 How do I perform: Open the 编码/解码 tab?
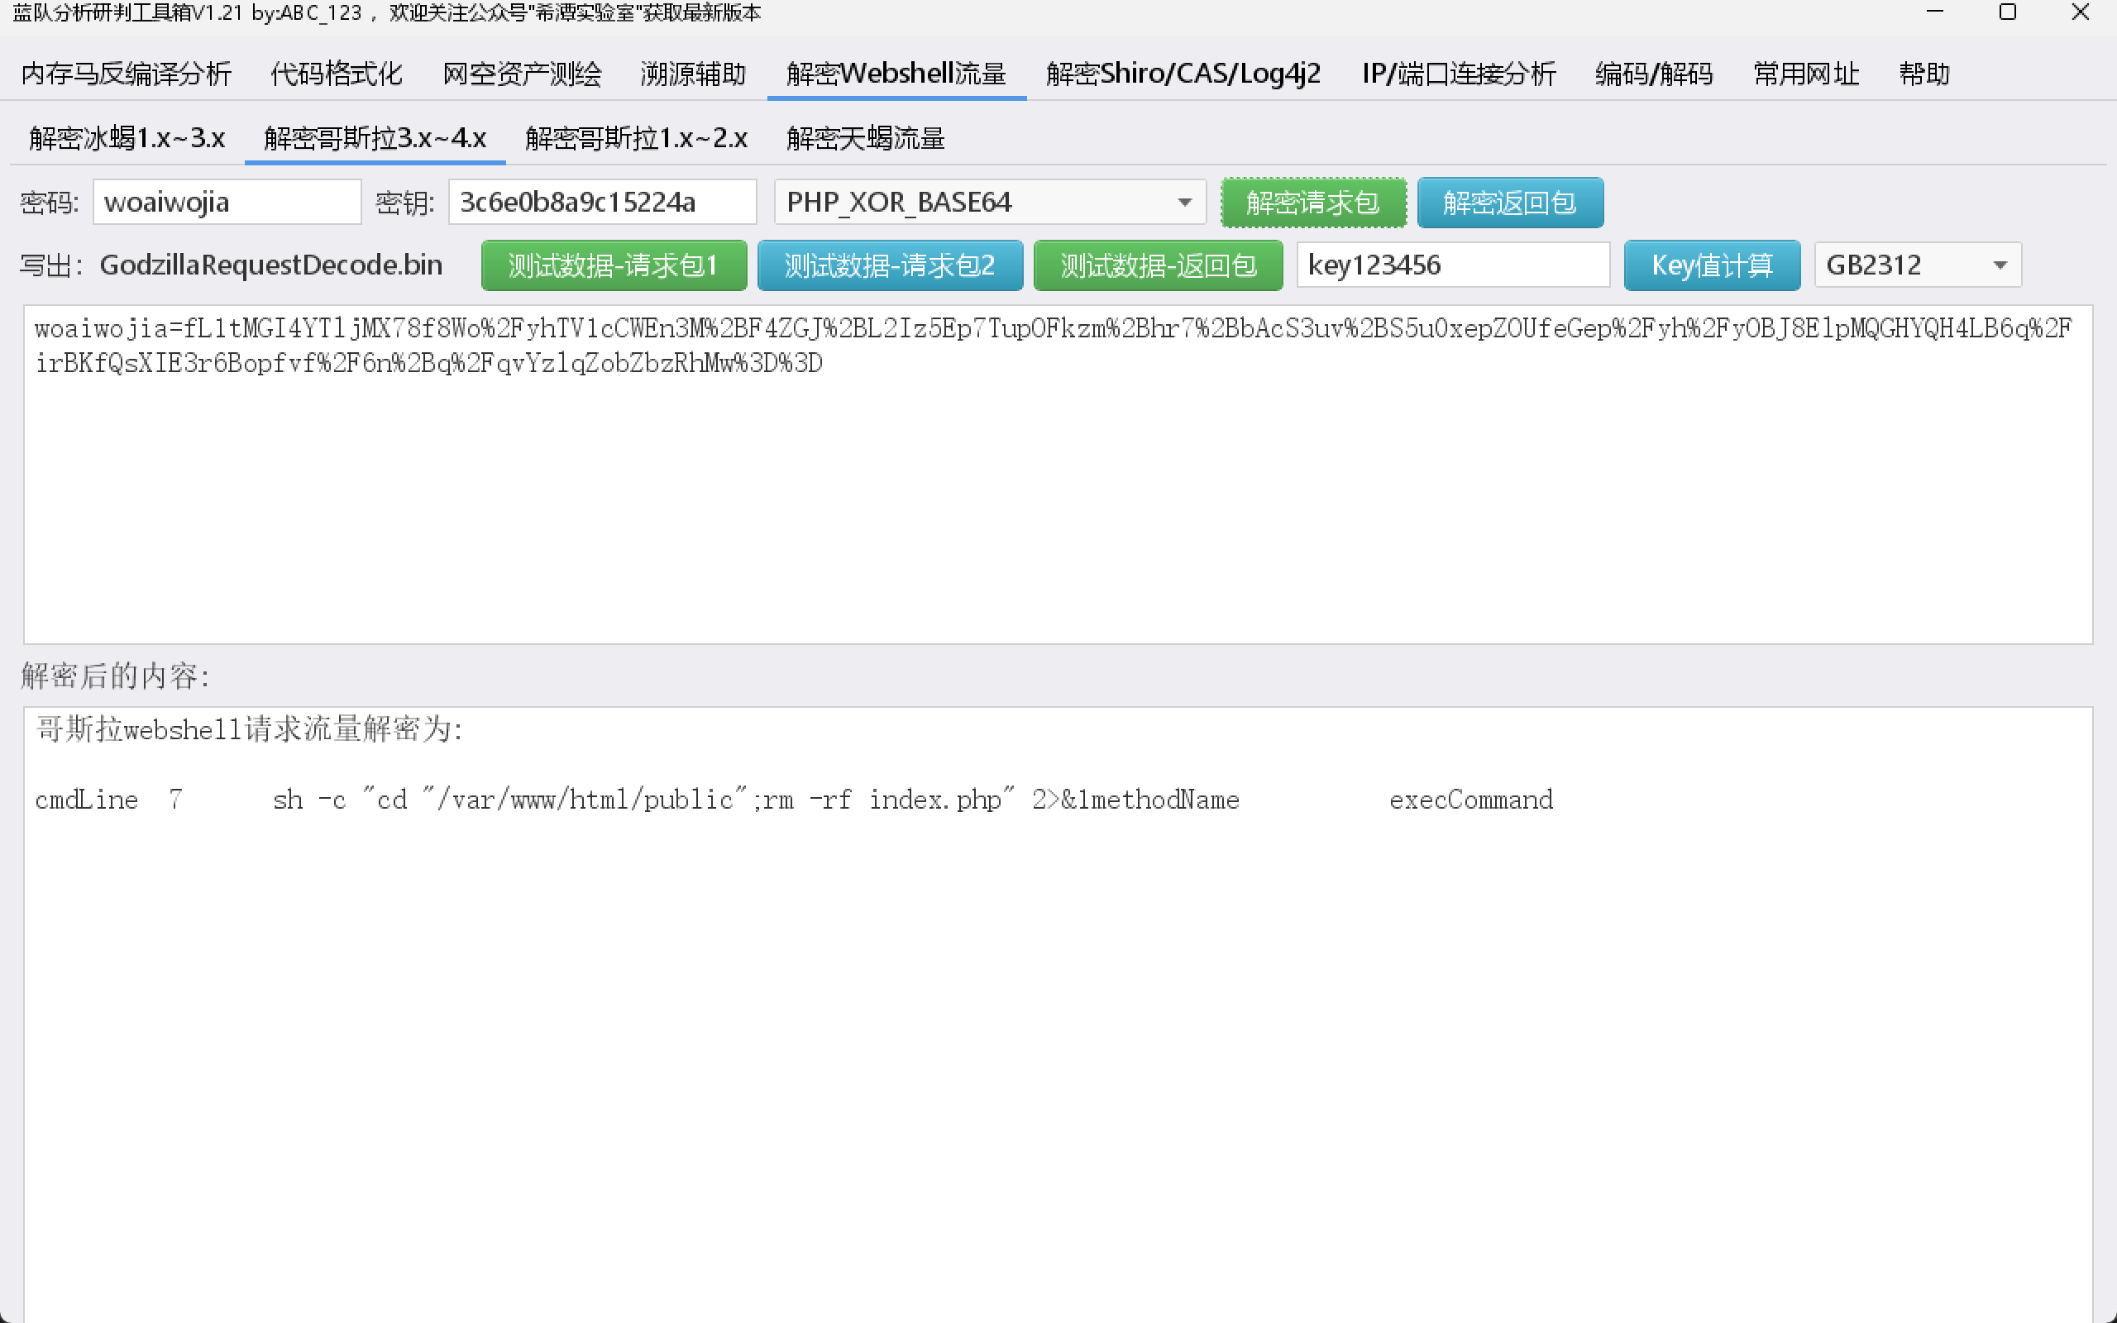click(x=1653, y=74)
